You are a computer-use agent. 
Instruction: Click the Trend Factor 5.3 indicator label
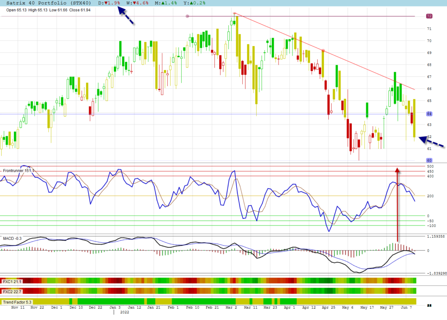pos(17,302)
